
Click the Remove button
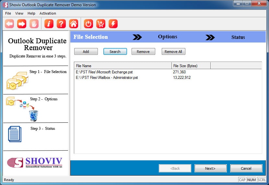pos(143,52)
